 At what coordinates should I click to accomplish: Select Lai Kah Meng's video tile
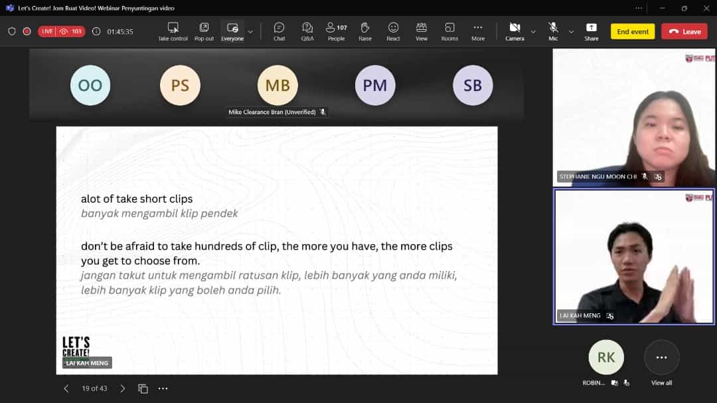point(633,257)
